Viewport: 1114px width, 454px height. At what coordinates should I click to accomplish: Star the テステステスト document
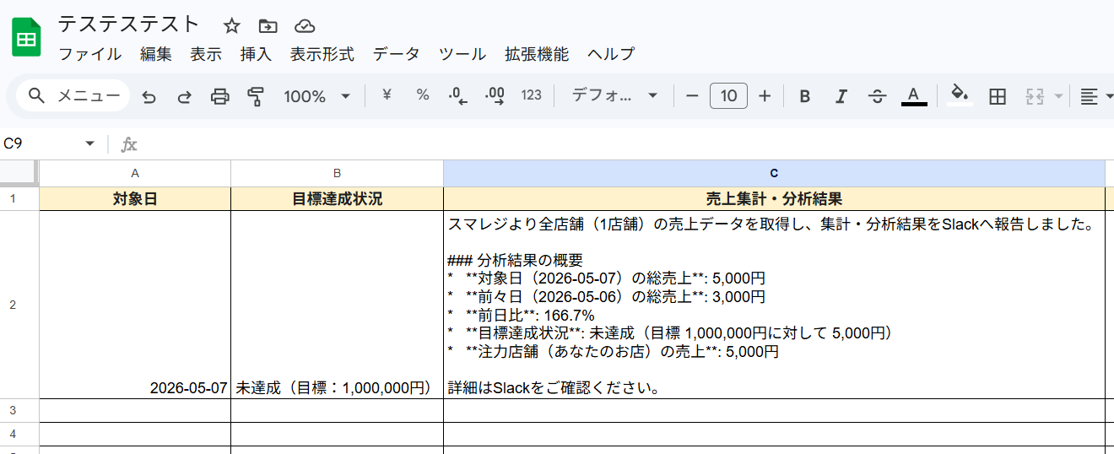pos(232,25)
